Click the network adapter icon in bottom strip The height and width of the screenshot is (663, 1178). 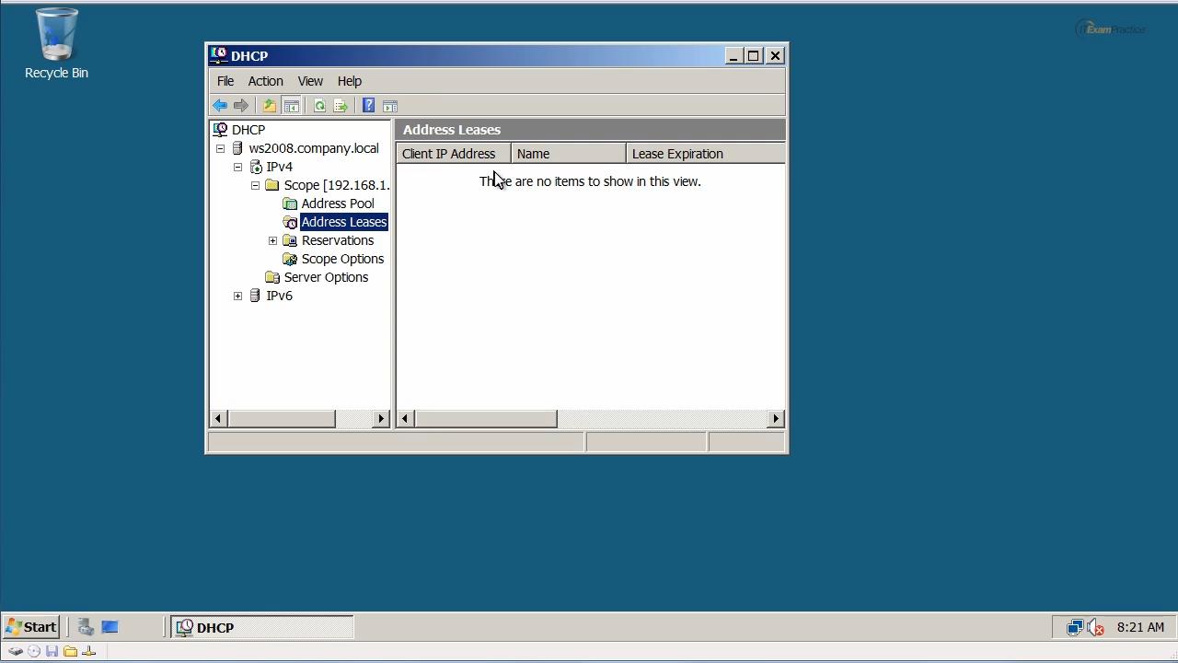click(x=89, y=651)
